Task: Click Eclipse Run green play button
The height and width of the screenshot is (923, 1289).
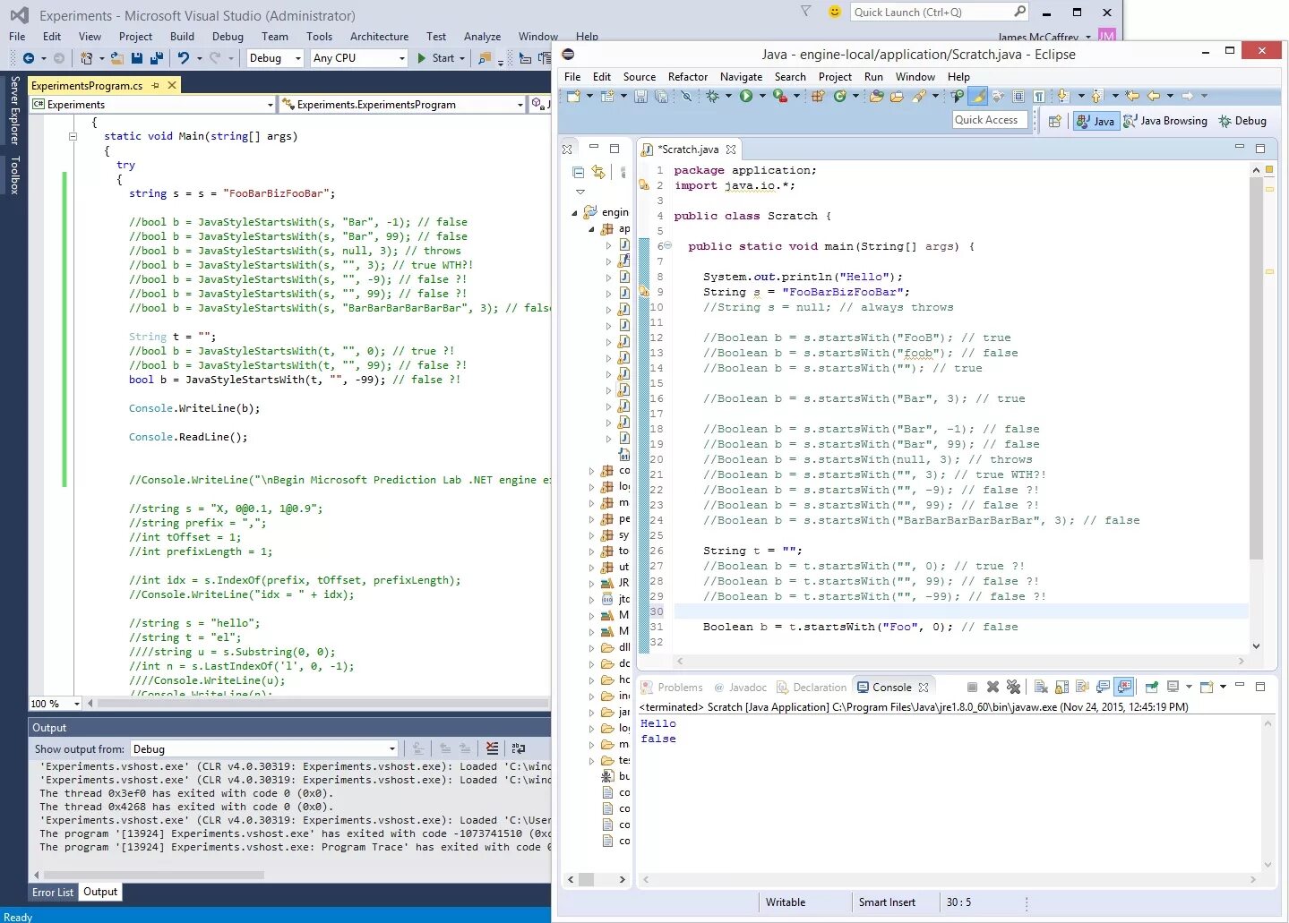Action: (x=745, y=96)
